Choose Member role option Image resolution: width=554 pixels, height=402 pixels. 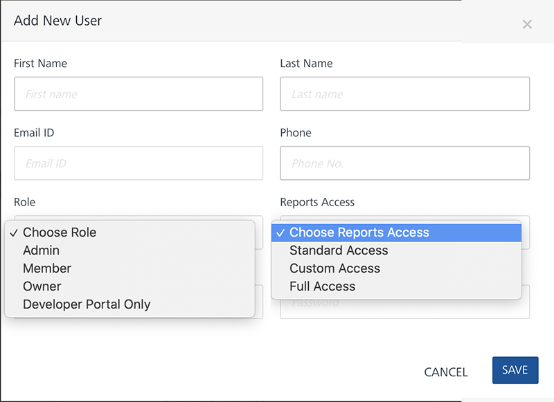pos(47,268)
